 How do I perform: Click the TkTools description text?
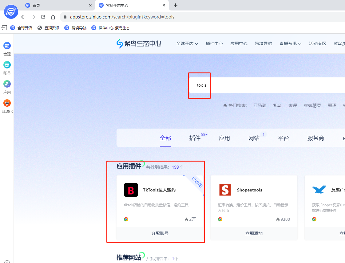156,205
